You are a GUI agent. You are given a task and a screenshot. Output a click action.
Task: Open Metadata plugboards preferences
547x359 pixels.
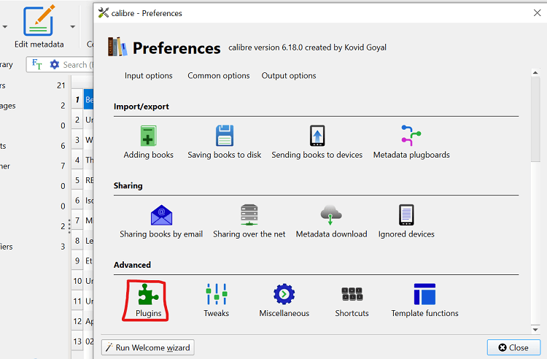pyautogui.click(x=411, y=142)
